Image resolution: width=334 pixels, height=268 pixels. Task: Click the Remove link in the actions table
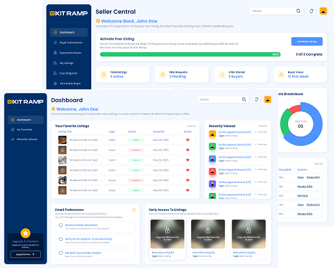pyautogui.click(x=302, y=195)
